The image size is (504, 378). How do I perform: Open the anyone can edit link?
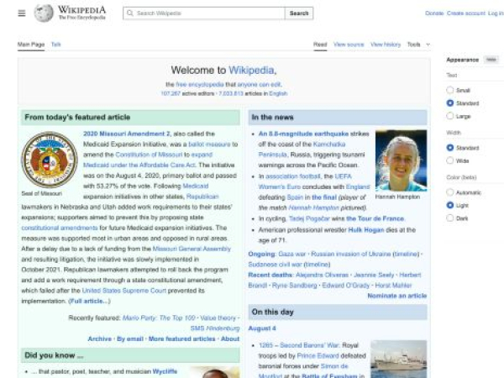259,85
